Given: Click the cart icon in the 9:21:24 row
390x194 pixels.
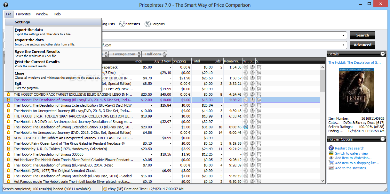Looking at the screenshot, I should [259, 149].
